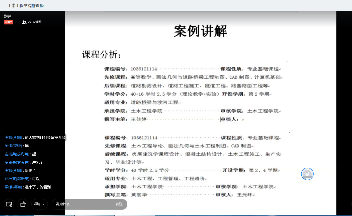Click 梁谦's name on the first 能 reply

(x=13, y=146)
